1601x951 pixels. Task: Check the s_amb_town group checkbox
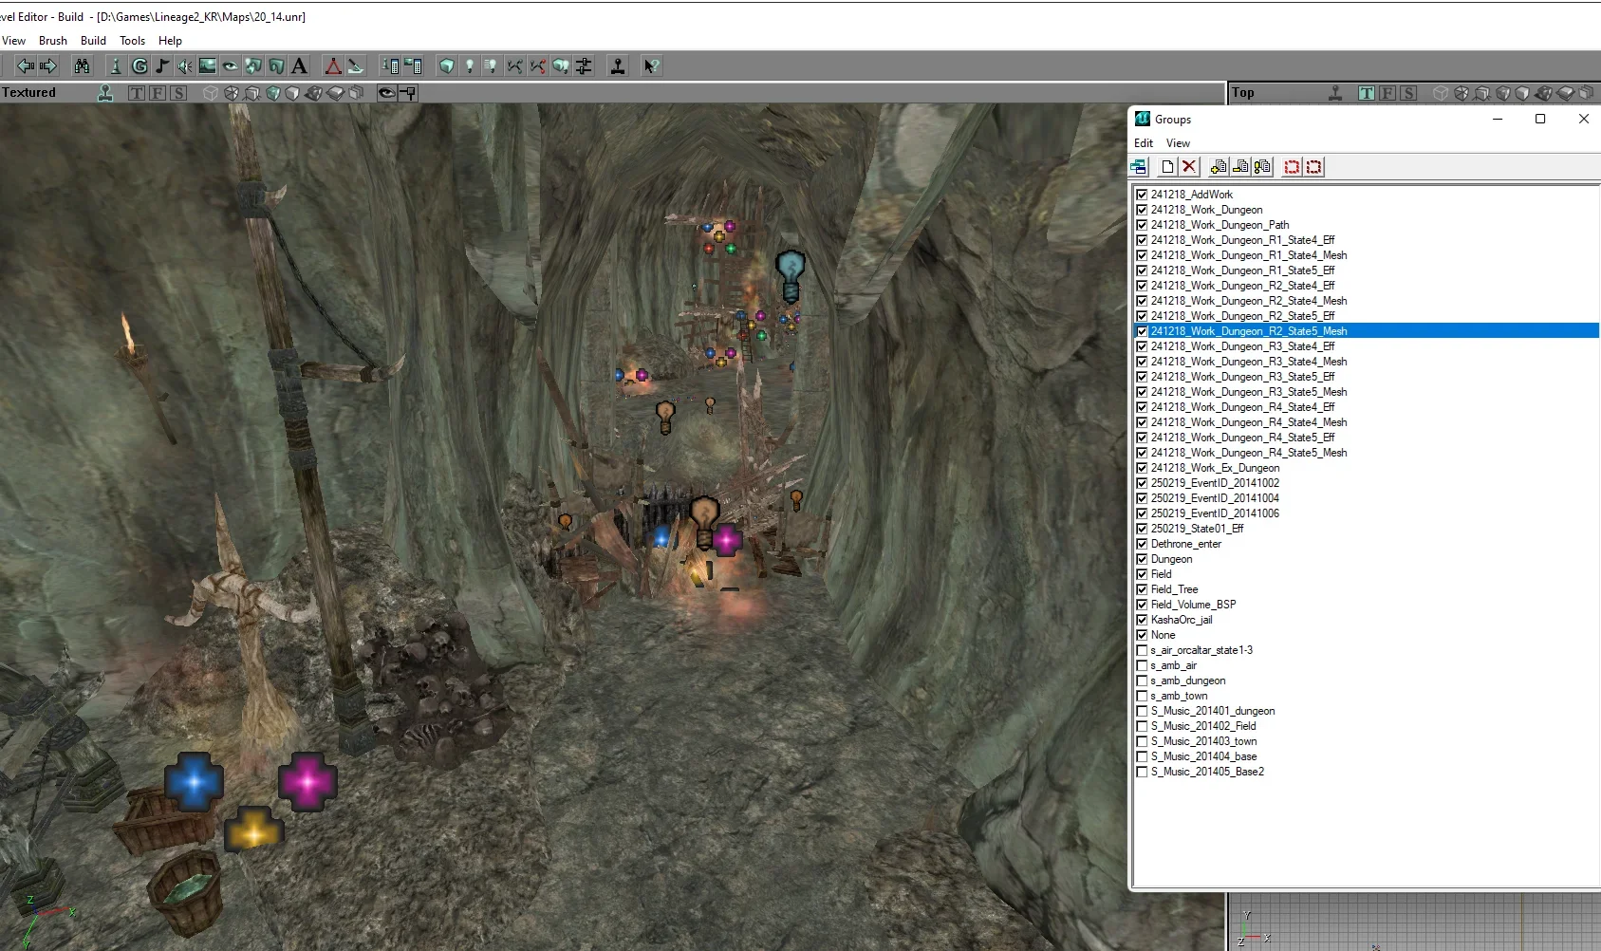[1142, 696]
